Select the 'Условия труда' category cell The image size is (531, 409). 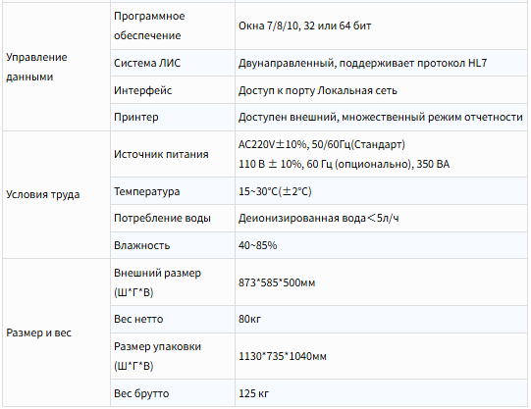[56, 195]
